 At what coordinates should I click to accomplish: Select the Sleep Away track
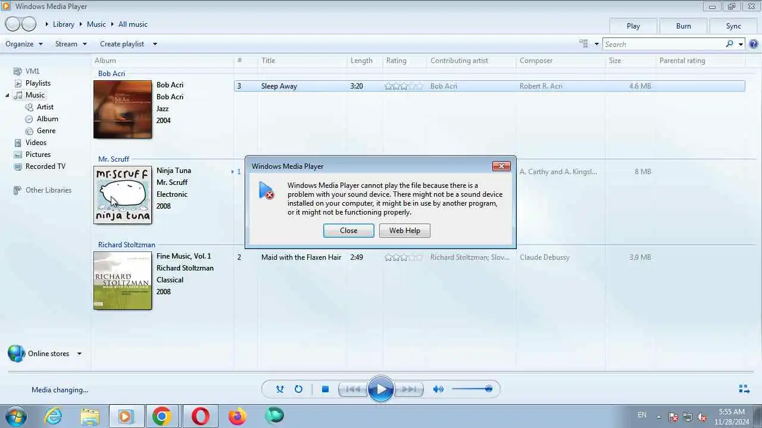click(x=489, y=86)
